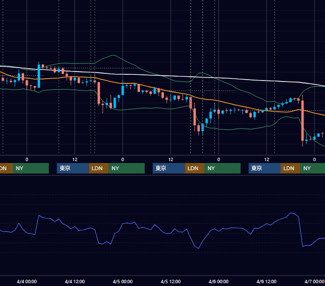325x286 pixels.
Task: Click hour label 12 above 4/5 12:00
Action: (x=171, y=160)
